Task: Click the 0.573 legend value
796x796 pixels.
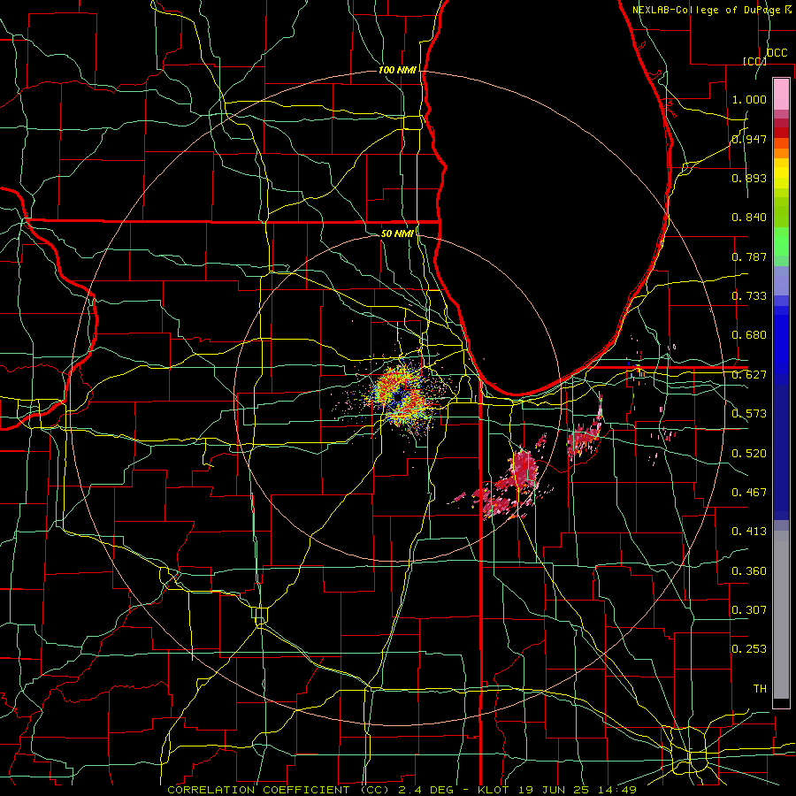Action: (749, 414)
